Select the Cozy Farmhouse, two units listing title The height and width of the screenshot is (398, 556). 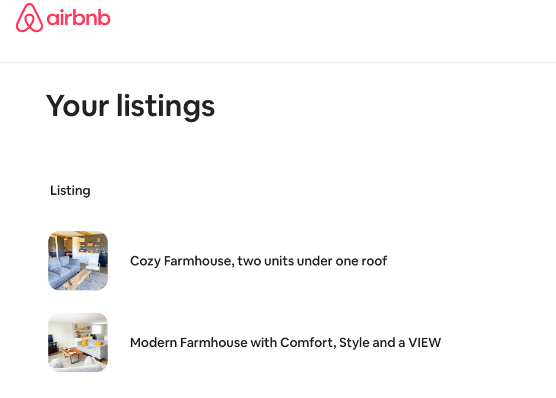click(258, 261)
